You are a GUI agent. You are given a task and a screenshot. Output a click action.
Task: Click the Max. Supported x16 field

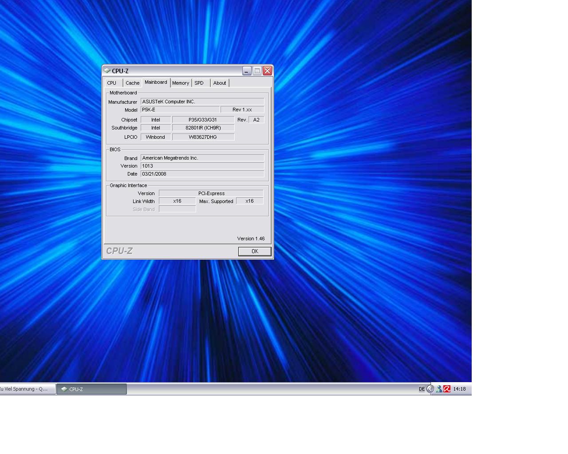(x=250, y=201)
